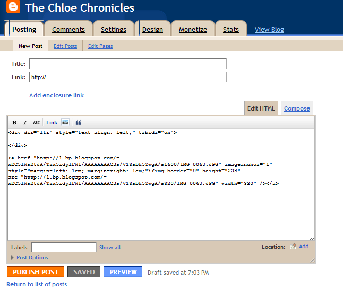Click the Preview button
The image size is (343, 306).
tap(123, 271)
